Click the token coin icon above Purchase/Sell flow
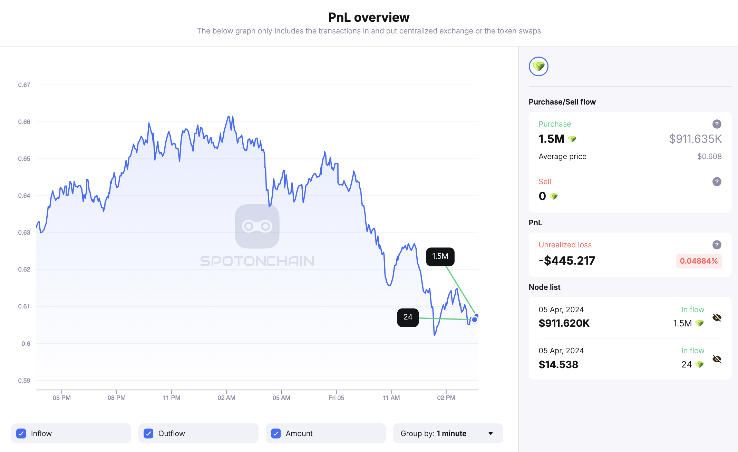This screenshot has width=738, height=452. click(x=538, y=66)
